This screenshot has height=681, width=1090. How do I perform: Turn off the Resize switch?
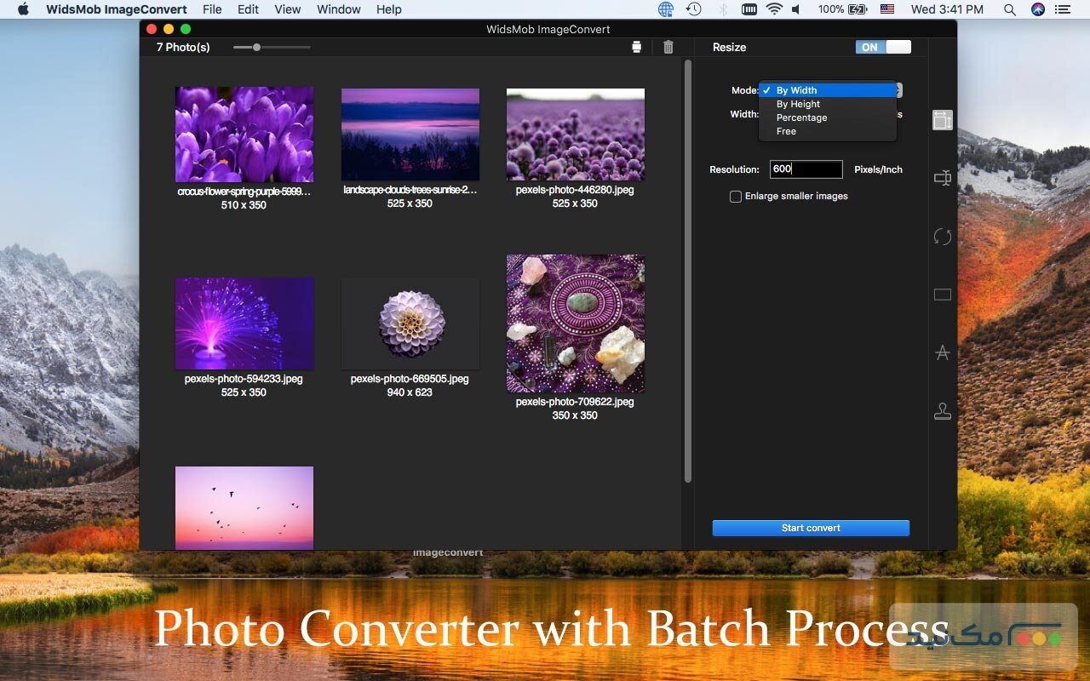[883, 47]
